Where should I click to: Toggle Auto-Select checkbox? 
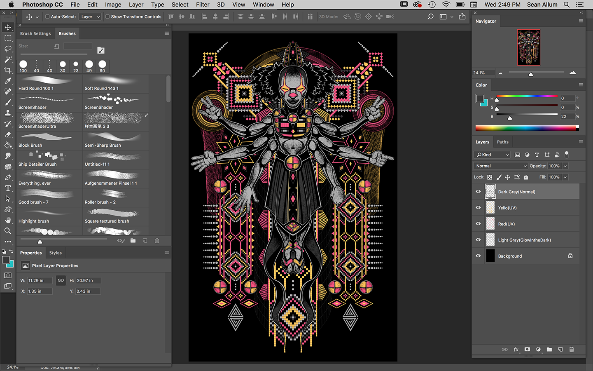click(x=47, y=17)
